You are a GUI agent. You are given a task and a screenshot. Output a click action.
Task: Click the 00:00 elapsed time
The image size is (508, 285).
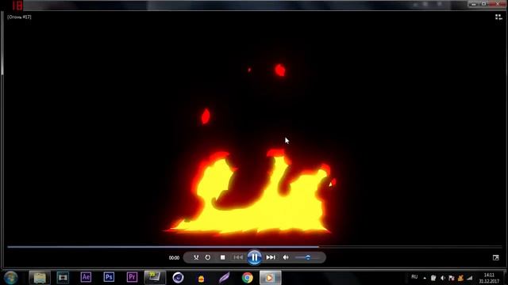click(x=174, y=258)
